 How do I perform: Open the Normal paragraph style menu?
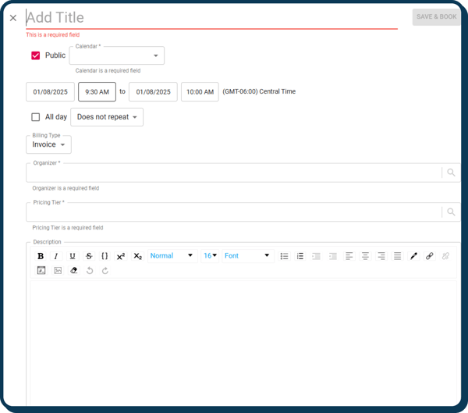[171, 256]
